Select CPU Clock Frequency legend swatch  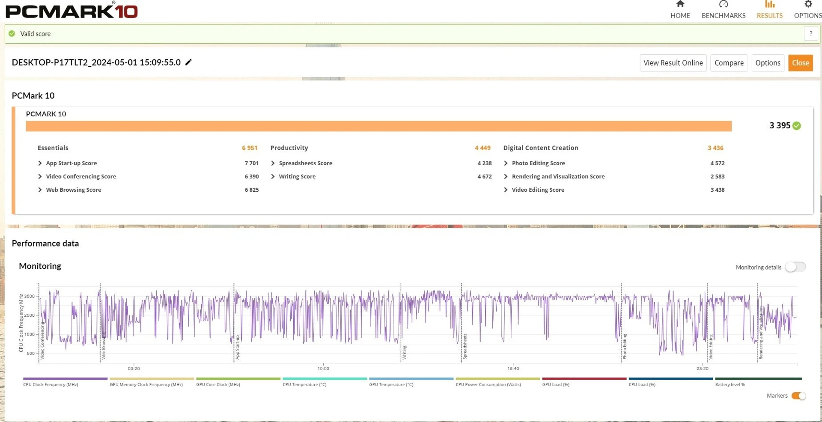tap(65, 379)
